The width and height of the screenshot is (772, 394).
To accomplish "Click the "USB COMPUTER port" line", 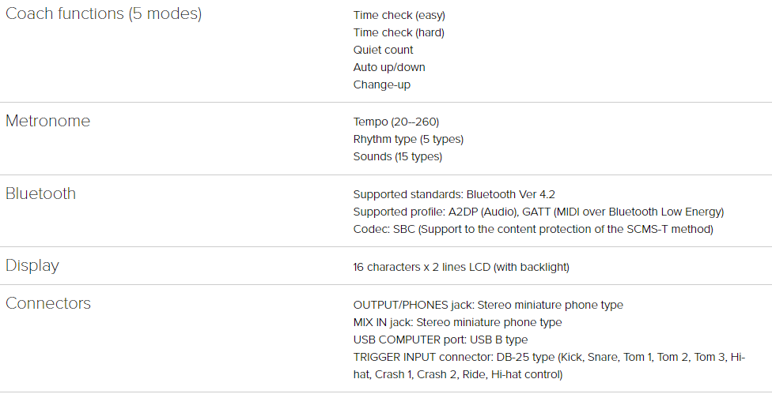I will click(x=440, y=340).
